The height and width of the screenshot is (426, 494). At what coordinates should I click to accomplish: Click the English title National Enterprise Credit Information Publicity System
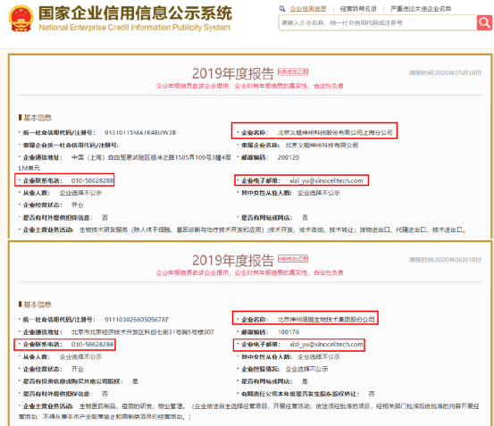pyautogui.click(x=135, y=28)
